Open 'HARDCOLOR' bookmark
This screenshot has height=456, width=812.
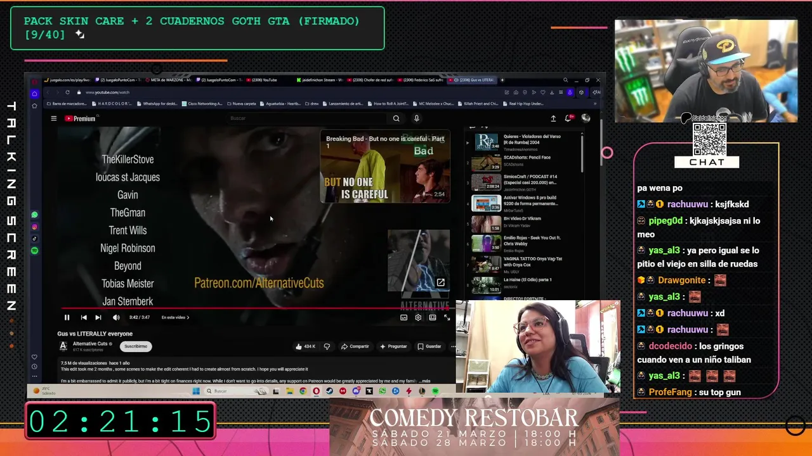click(x=114, y=104)
